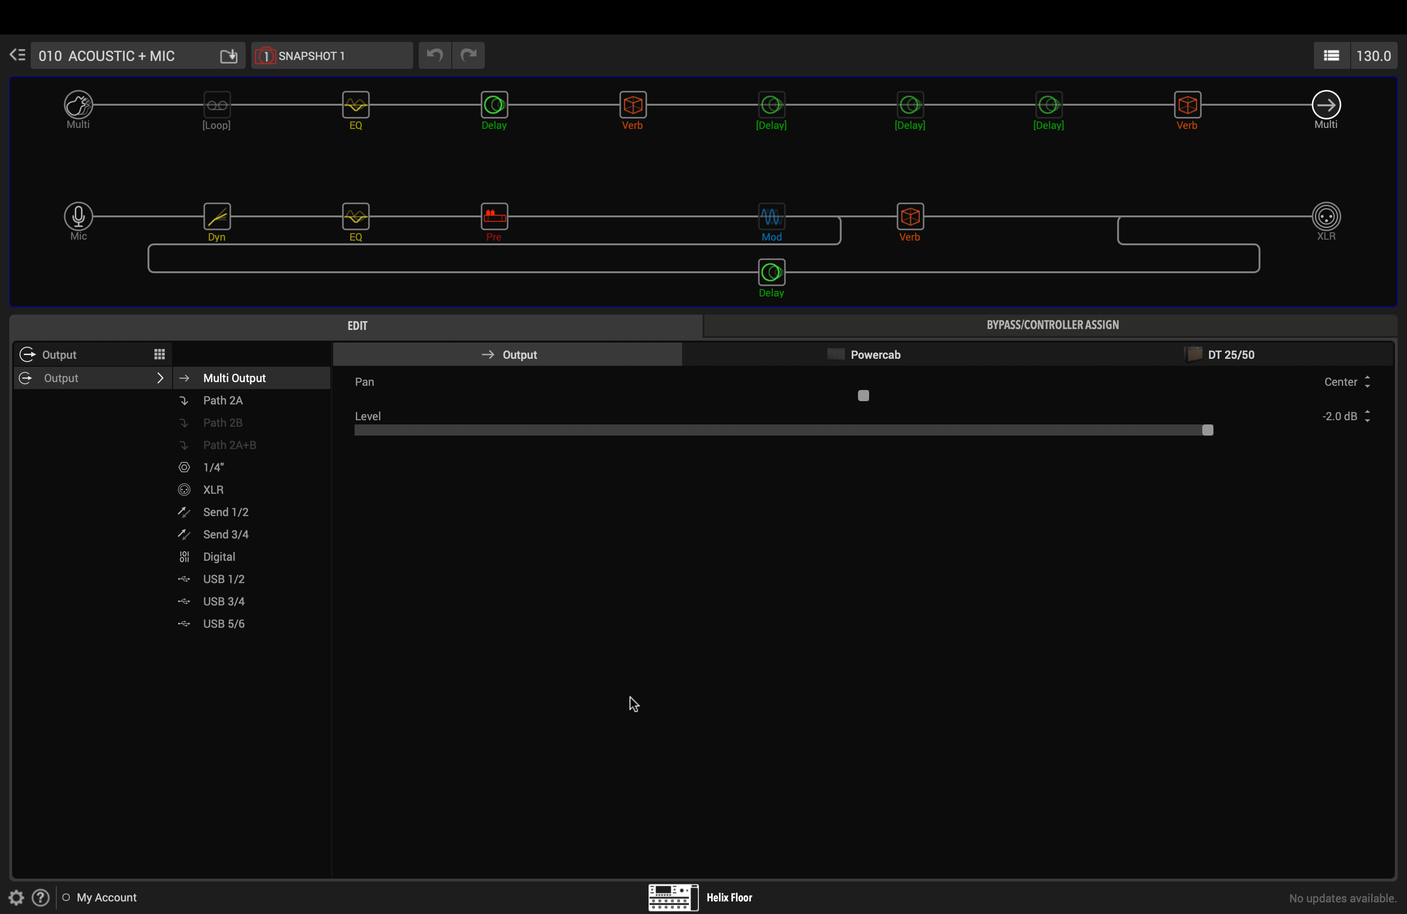The image size is (1407, 914).
Task: Click the save preset icon
Action: [229, 55]
